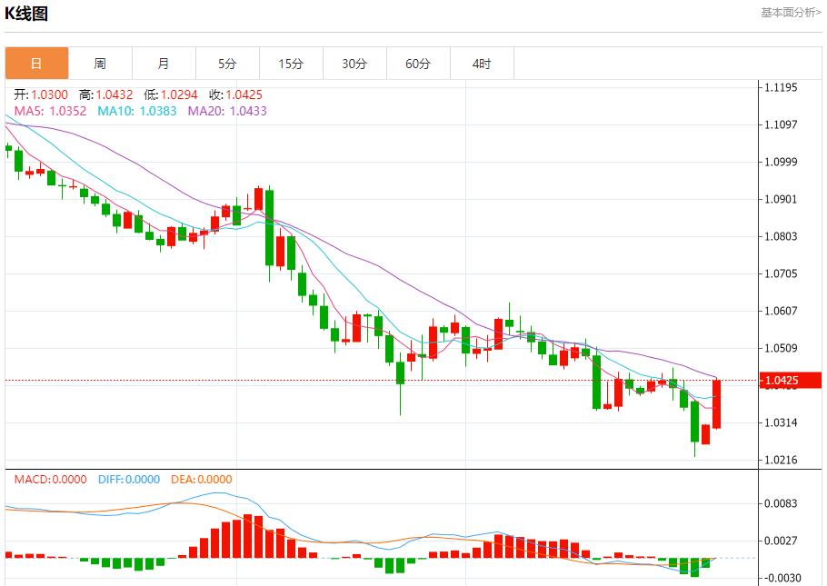Click the DIFF indicator label
This screenshot has height=586, width=827.
tap(128, 479)
